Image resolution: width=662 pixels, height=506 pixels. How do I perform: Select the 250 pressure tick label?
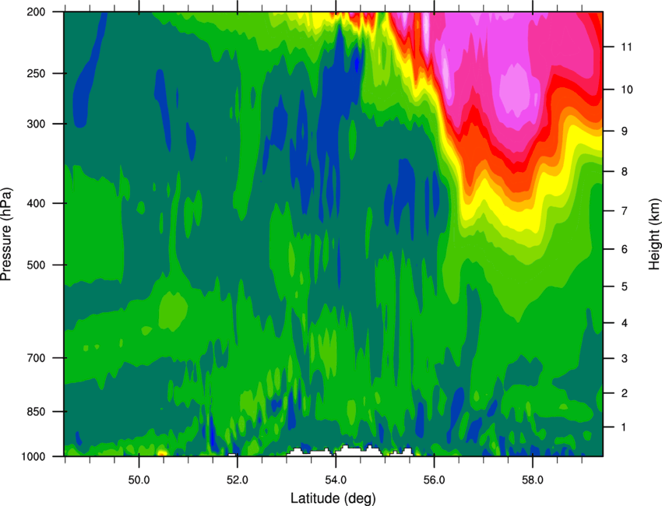pos(37,73)
